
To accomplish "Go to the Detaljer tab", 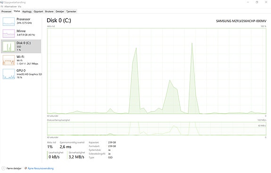I will [x=60, y=11].
